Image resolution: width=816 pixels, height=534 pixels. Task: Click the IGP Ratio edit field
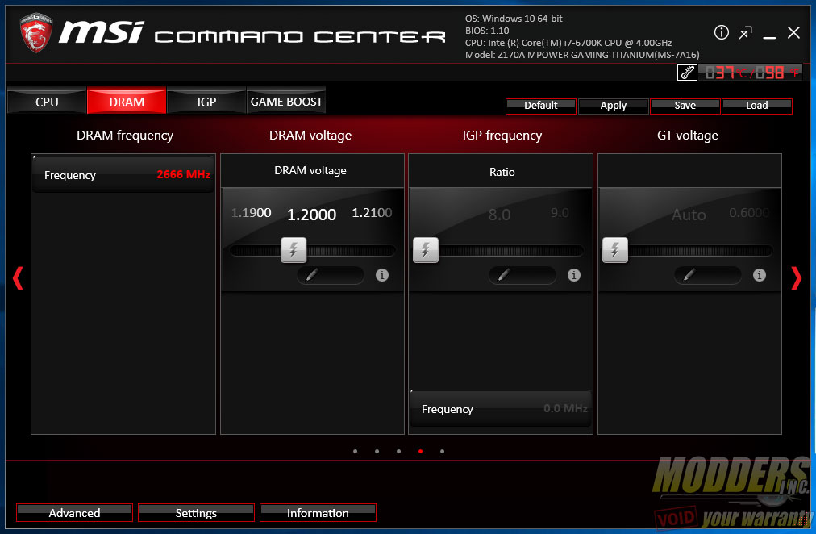522,275
